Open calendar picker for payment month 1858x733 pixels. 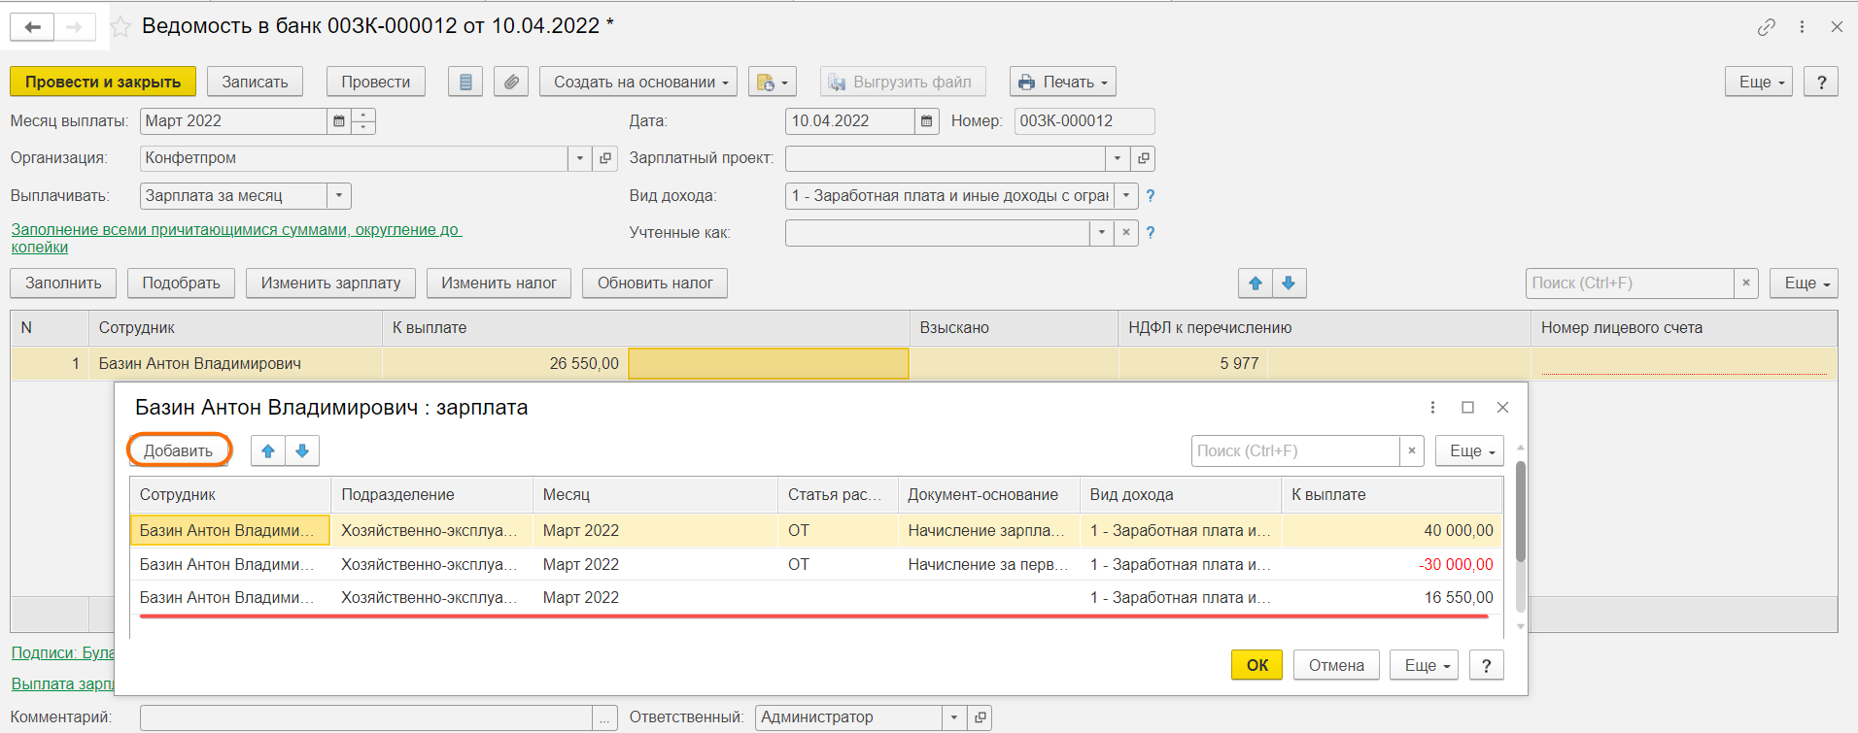click(x=338, y=121)
